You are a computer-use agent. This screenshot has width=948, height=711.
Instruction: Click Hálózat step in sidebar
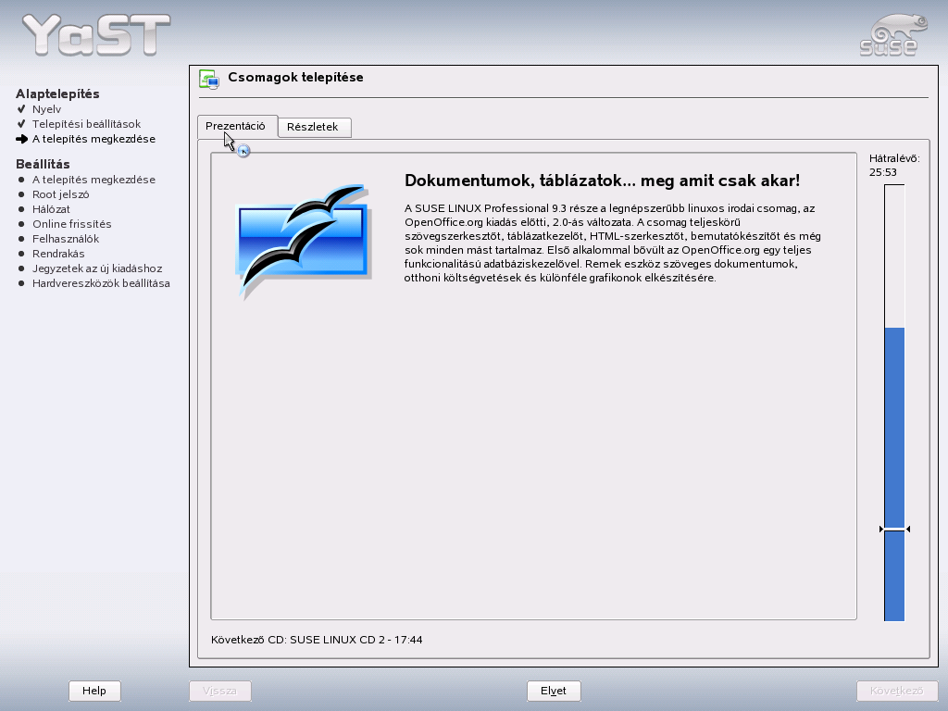click(x=51, y=209)
